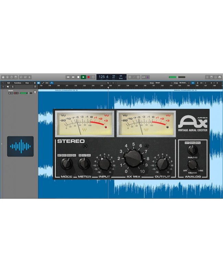The width and height of the screenshot is (223, 272).
Task: Open the track header options button
Action: pos(35,87)
